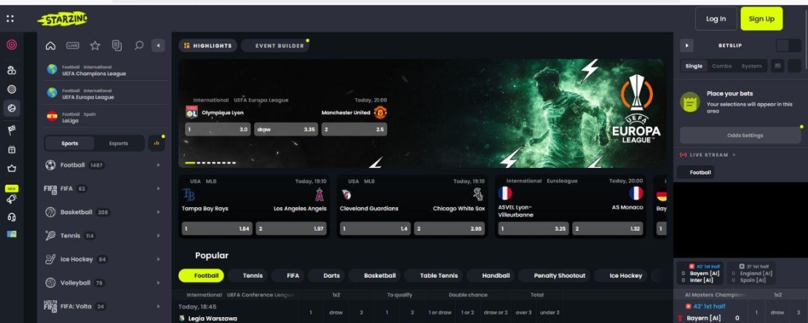808x323 pixels.
Task: Open the star favorites icon
Action: (95, 46)
